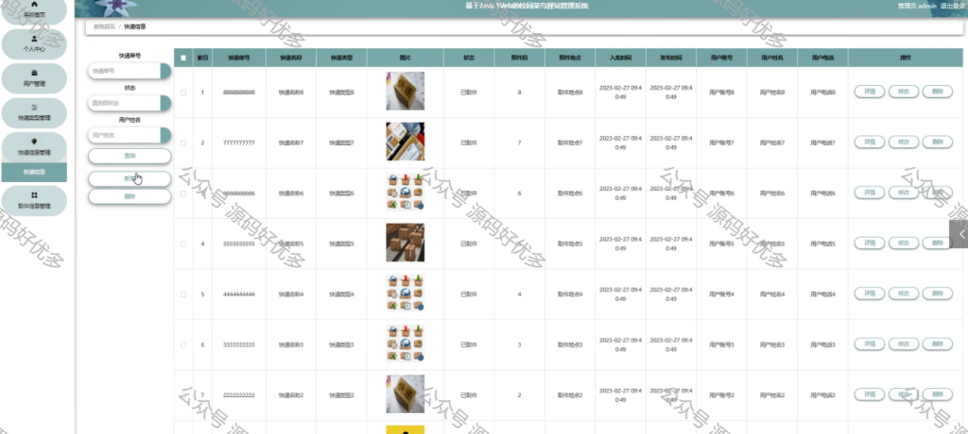Open the package image in row 2222222222
Viewport: 968px width, 434px height.
(405, 394)
